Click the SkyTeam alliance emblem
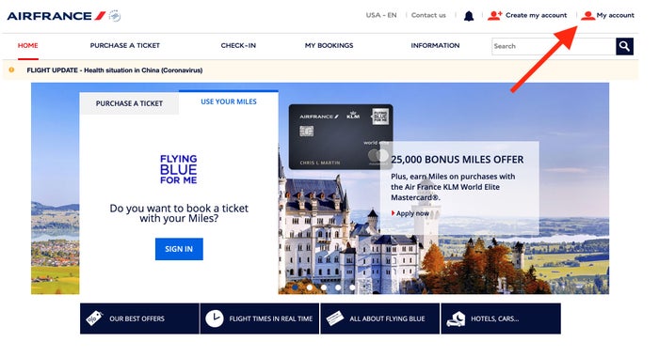659x357 pixels. 115,16
